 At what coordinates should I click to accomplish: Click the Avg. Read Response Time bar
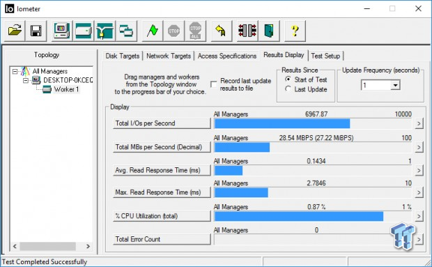click(313, 171)
